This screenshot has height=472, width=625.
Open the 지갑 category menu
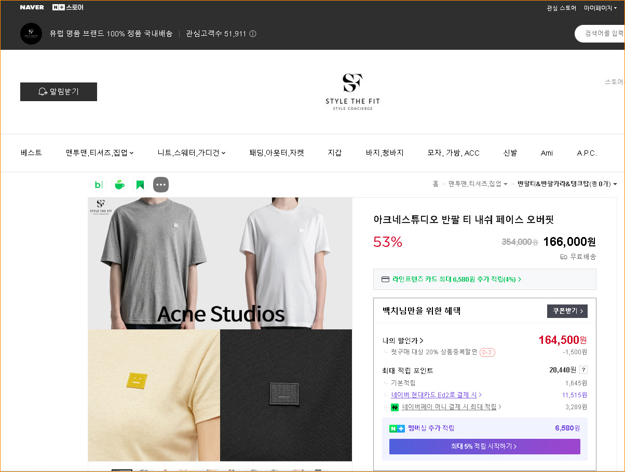[335, 152]
